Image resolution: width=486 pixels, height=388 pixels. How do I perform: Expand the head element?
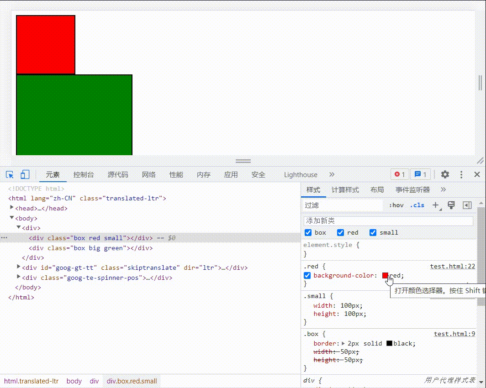click(x=12, y=207)
